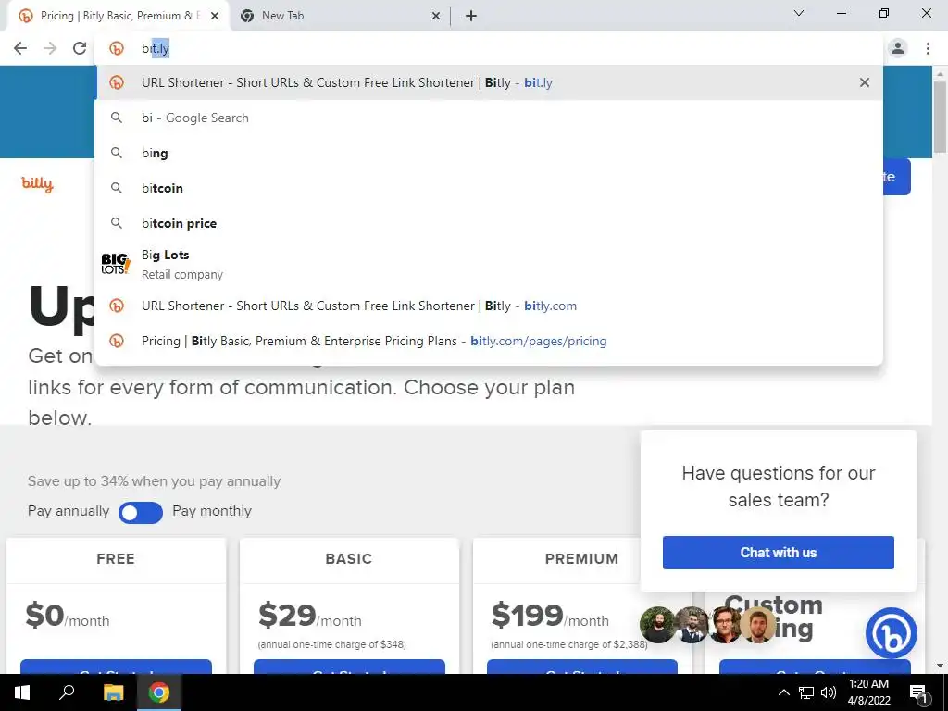Open File Explorer from the taskbar
Screen dimensions: 948x711
click(x=113, y=692)
